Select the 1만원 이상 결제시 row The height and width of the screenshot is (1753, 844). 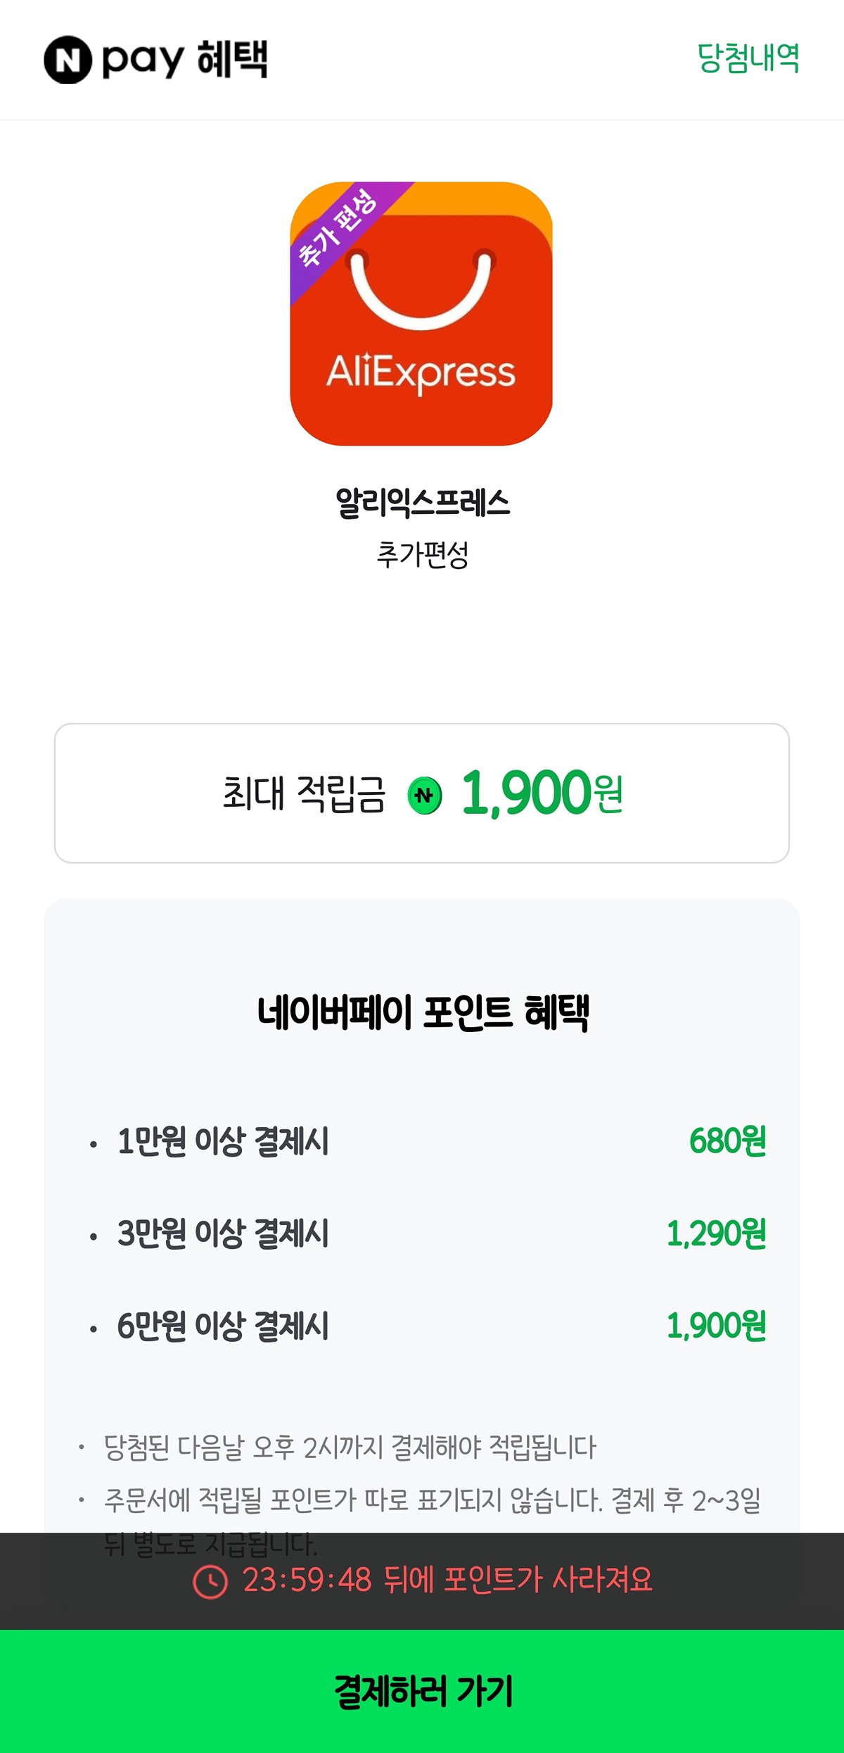point(422,1141)
